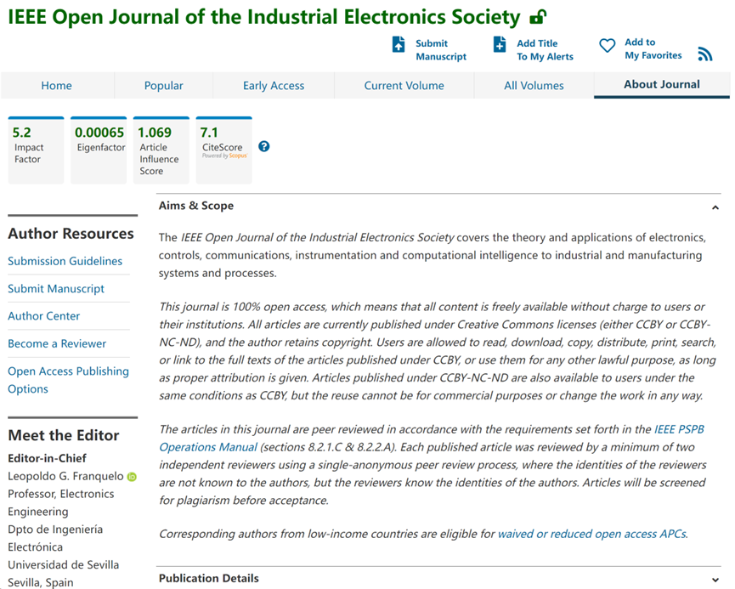Click the Add Title To My Alerts icon
This screenshot has height=589, width=735.
point(500,45)
